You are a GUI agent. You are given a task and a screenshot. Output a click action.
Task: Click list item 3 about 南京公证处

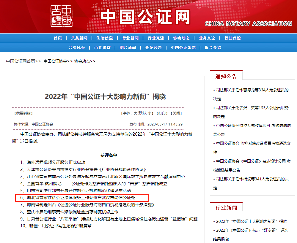tap(103, 177)
